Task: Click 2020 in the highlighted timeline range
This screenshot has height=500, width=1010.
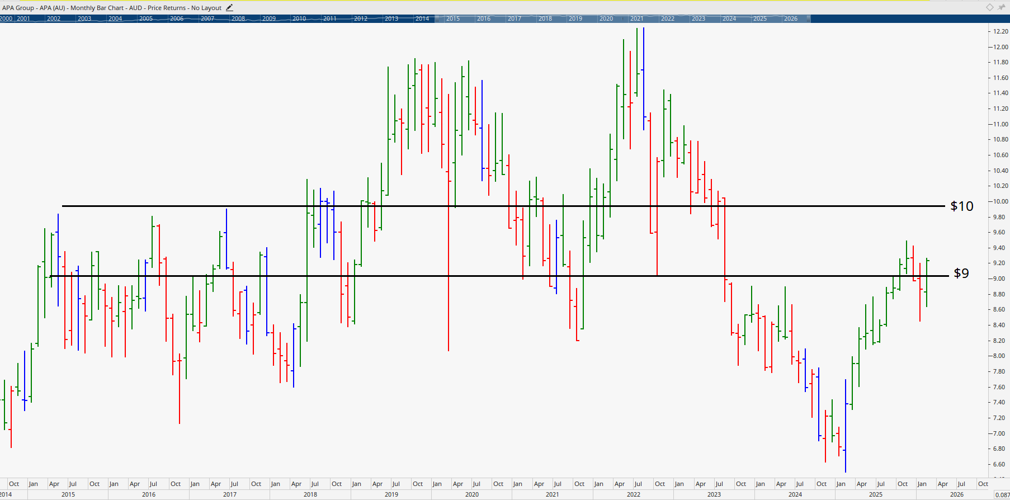Action: tap(606, 18)
